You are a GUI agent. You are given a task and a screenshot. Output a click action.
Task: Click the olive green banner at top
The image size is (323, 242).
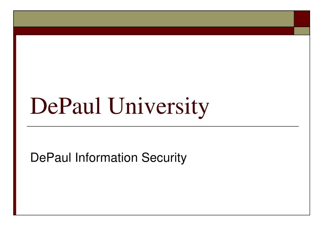point(154,19)
